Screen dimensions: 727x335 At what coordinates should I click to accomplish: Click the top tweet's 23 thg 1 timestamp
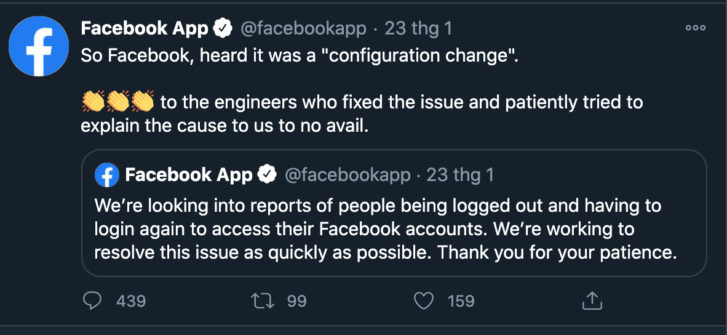[418, 28]
